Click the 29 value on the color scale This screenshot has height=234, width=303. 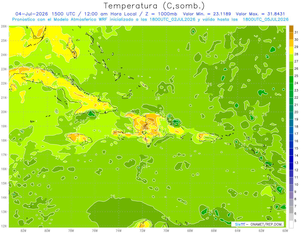pos(296,47)
